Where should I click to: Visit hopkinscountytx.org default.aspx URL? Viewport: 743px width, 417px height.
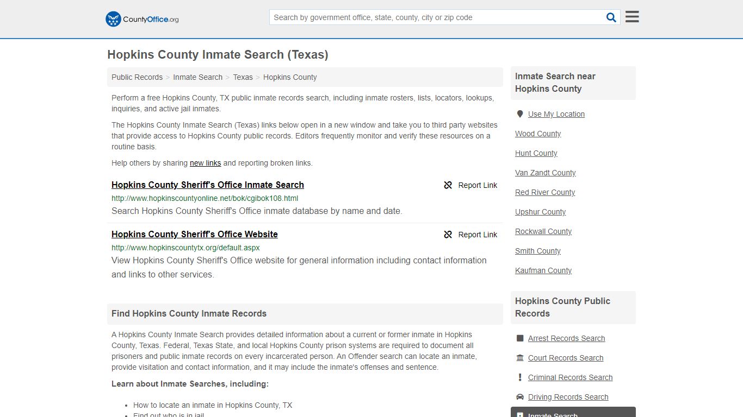185,248
